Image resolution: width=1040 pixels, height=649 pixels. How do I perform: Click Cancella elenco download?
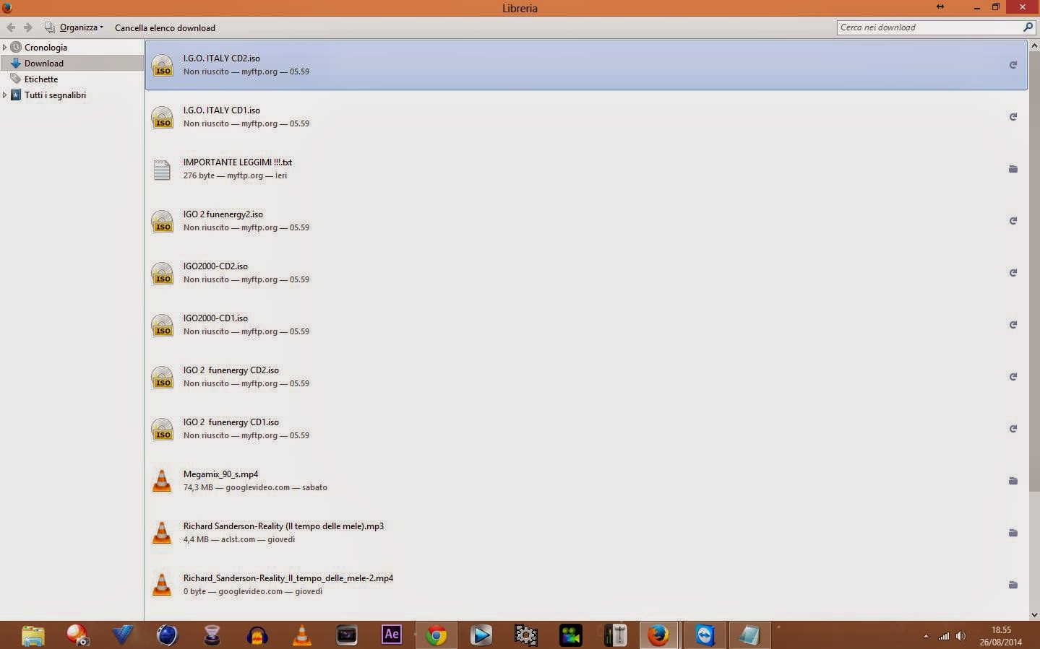(165, 28)
